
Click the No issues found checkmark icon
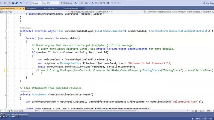(x=9, y=111)
